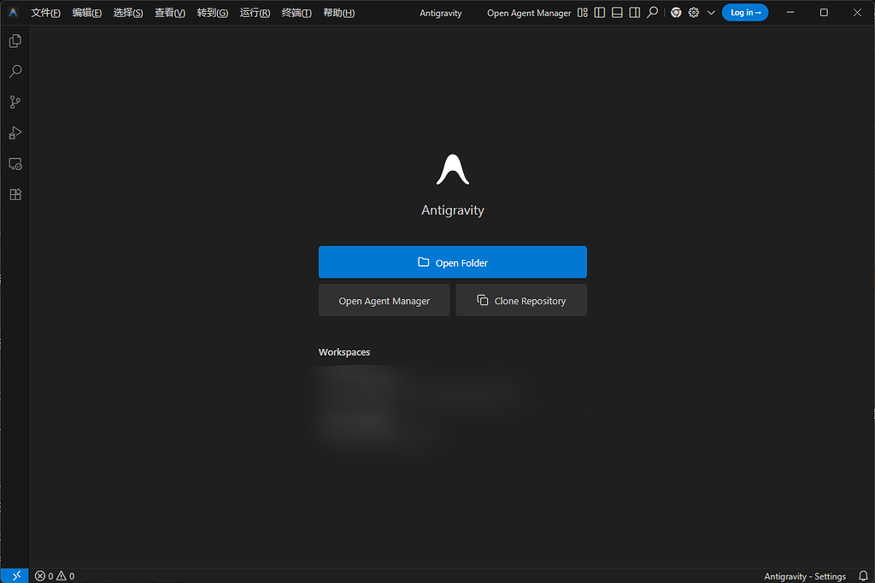Open the 运行(R) menu
Viewport: 875px width, 583px height.
255,12
